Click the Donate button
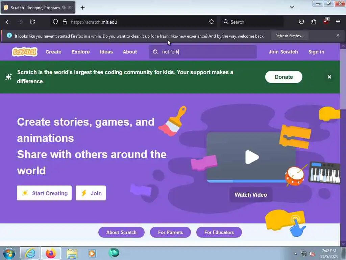The width and height of the screenshot is (346, 260). [283, 77]
